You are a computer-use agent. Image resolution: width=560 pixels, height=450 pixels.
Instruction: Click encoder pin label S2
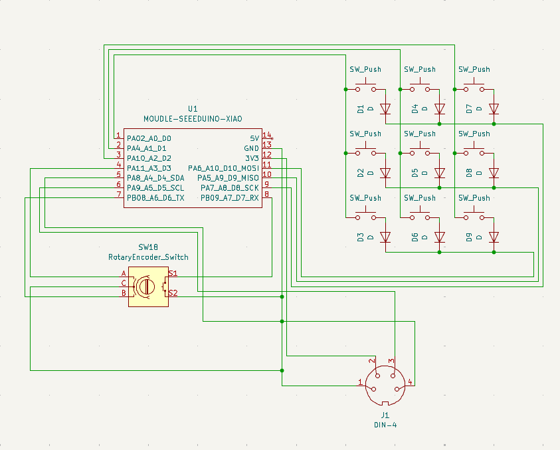pos(173,293)
